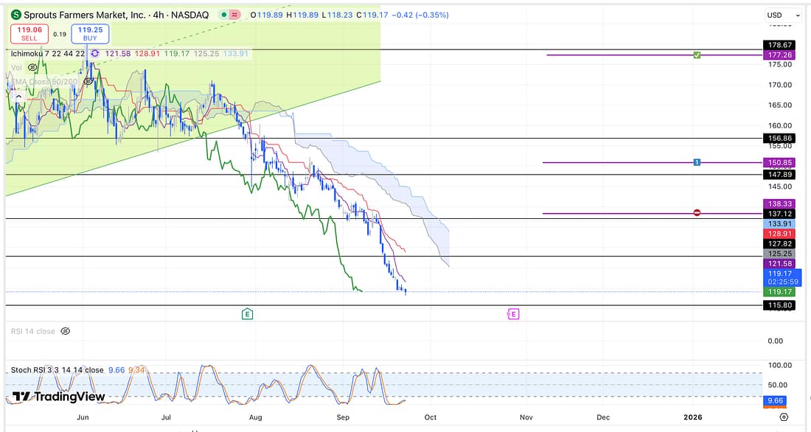
Task: Click the blue number 1 marker icon
Action: pos(697,162)
